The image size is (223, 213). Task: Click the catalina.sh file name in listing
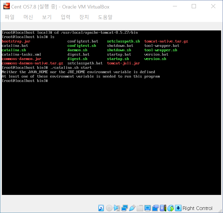click(14, 50)
